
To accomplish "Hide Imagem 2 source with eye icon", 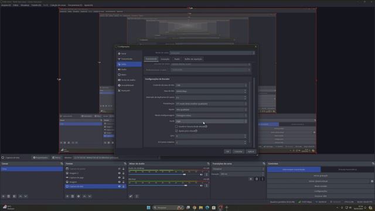I will [120, 173].
